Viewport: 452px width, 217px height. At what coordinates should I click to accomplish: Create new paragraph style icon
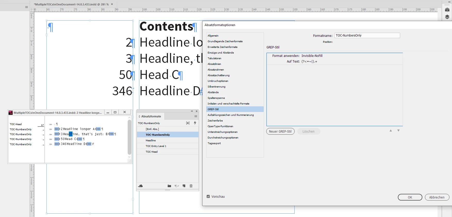(184, 186)
